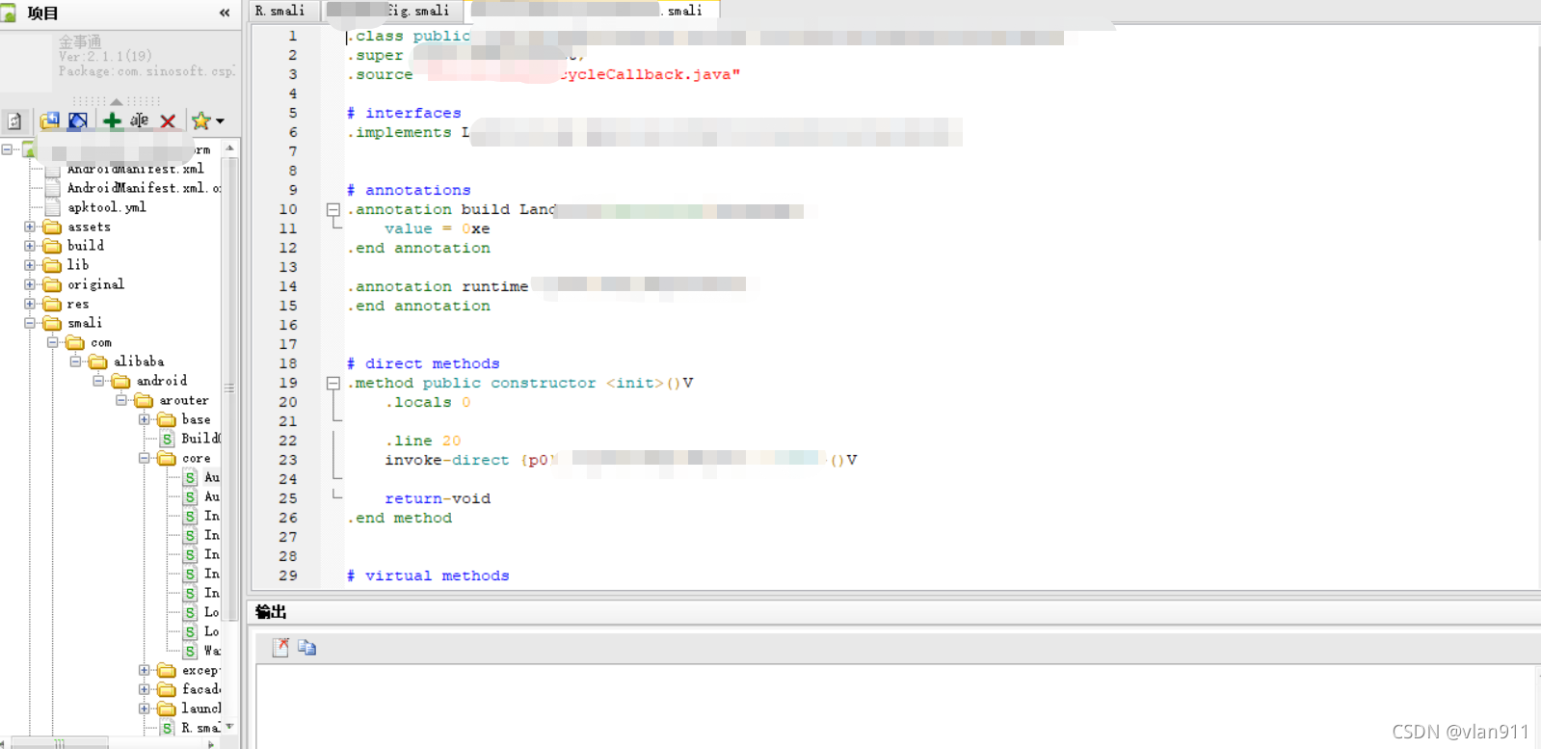Click the open folder toolbar icon

coord(50,120)
